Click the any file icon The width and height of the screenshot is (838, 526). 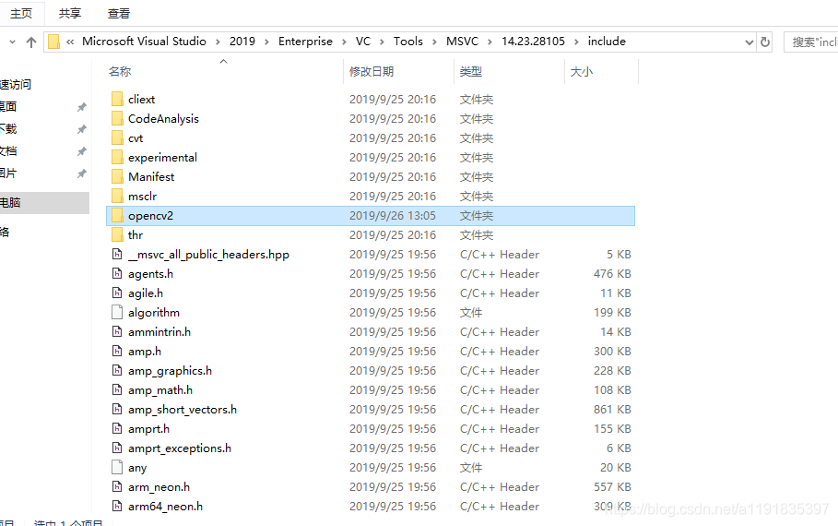pos(117,467)
